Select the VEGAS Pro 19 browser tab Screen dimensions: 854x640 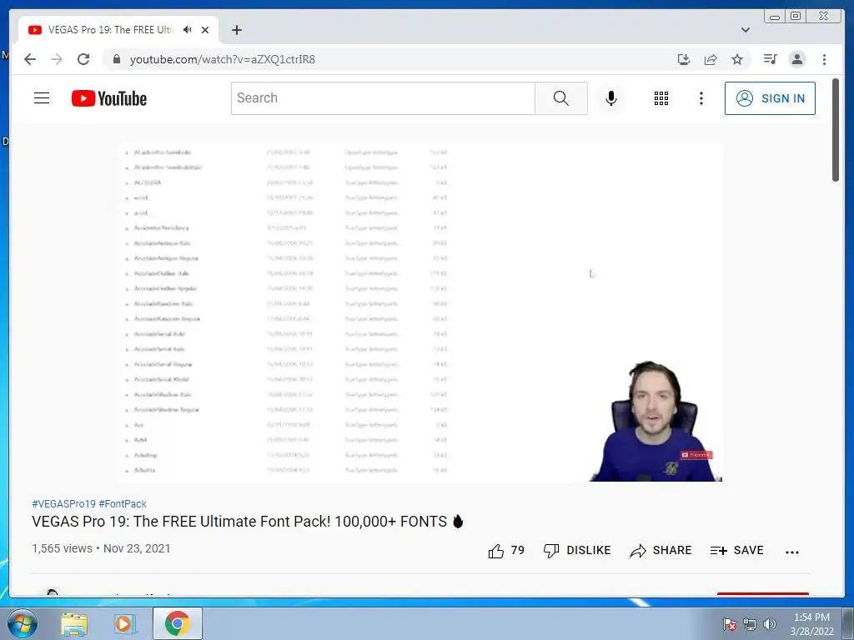coord(118,30)
